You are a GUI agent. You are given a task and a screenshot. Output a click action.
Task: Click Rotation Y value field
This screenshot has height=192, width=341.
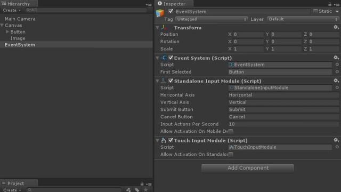coord(286,42)
